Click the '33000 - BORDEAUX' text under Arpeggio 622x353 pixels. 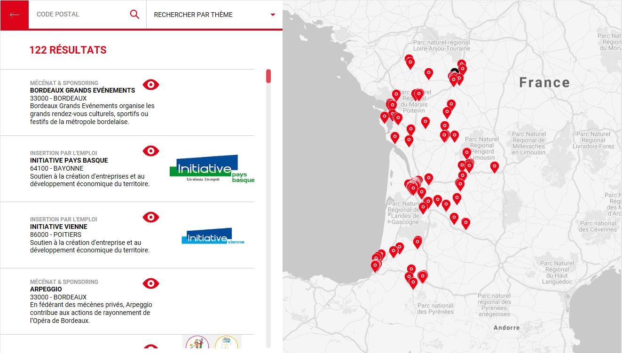click(58, 297)
